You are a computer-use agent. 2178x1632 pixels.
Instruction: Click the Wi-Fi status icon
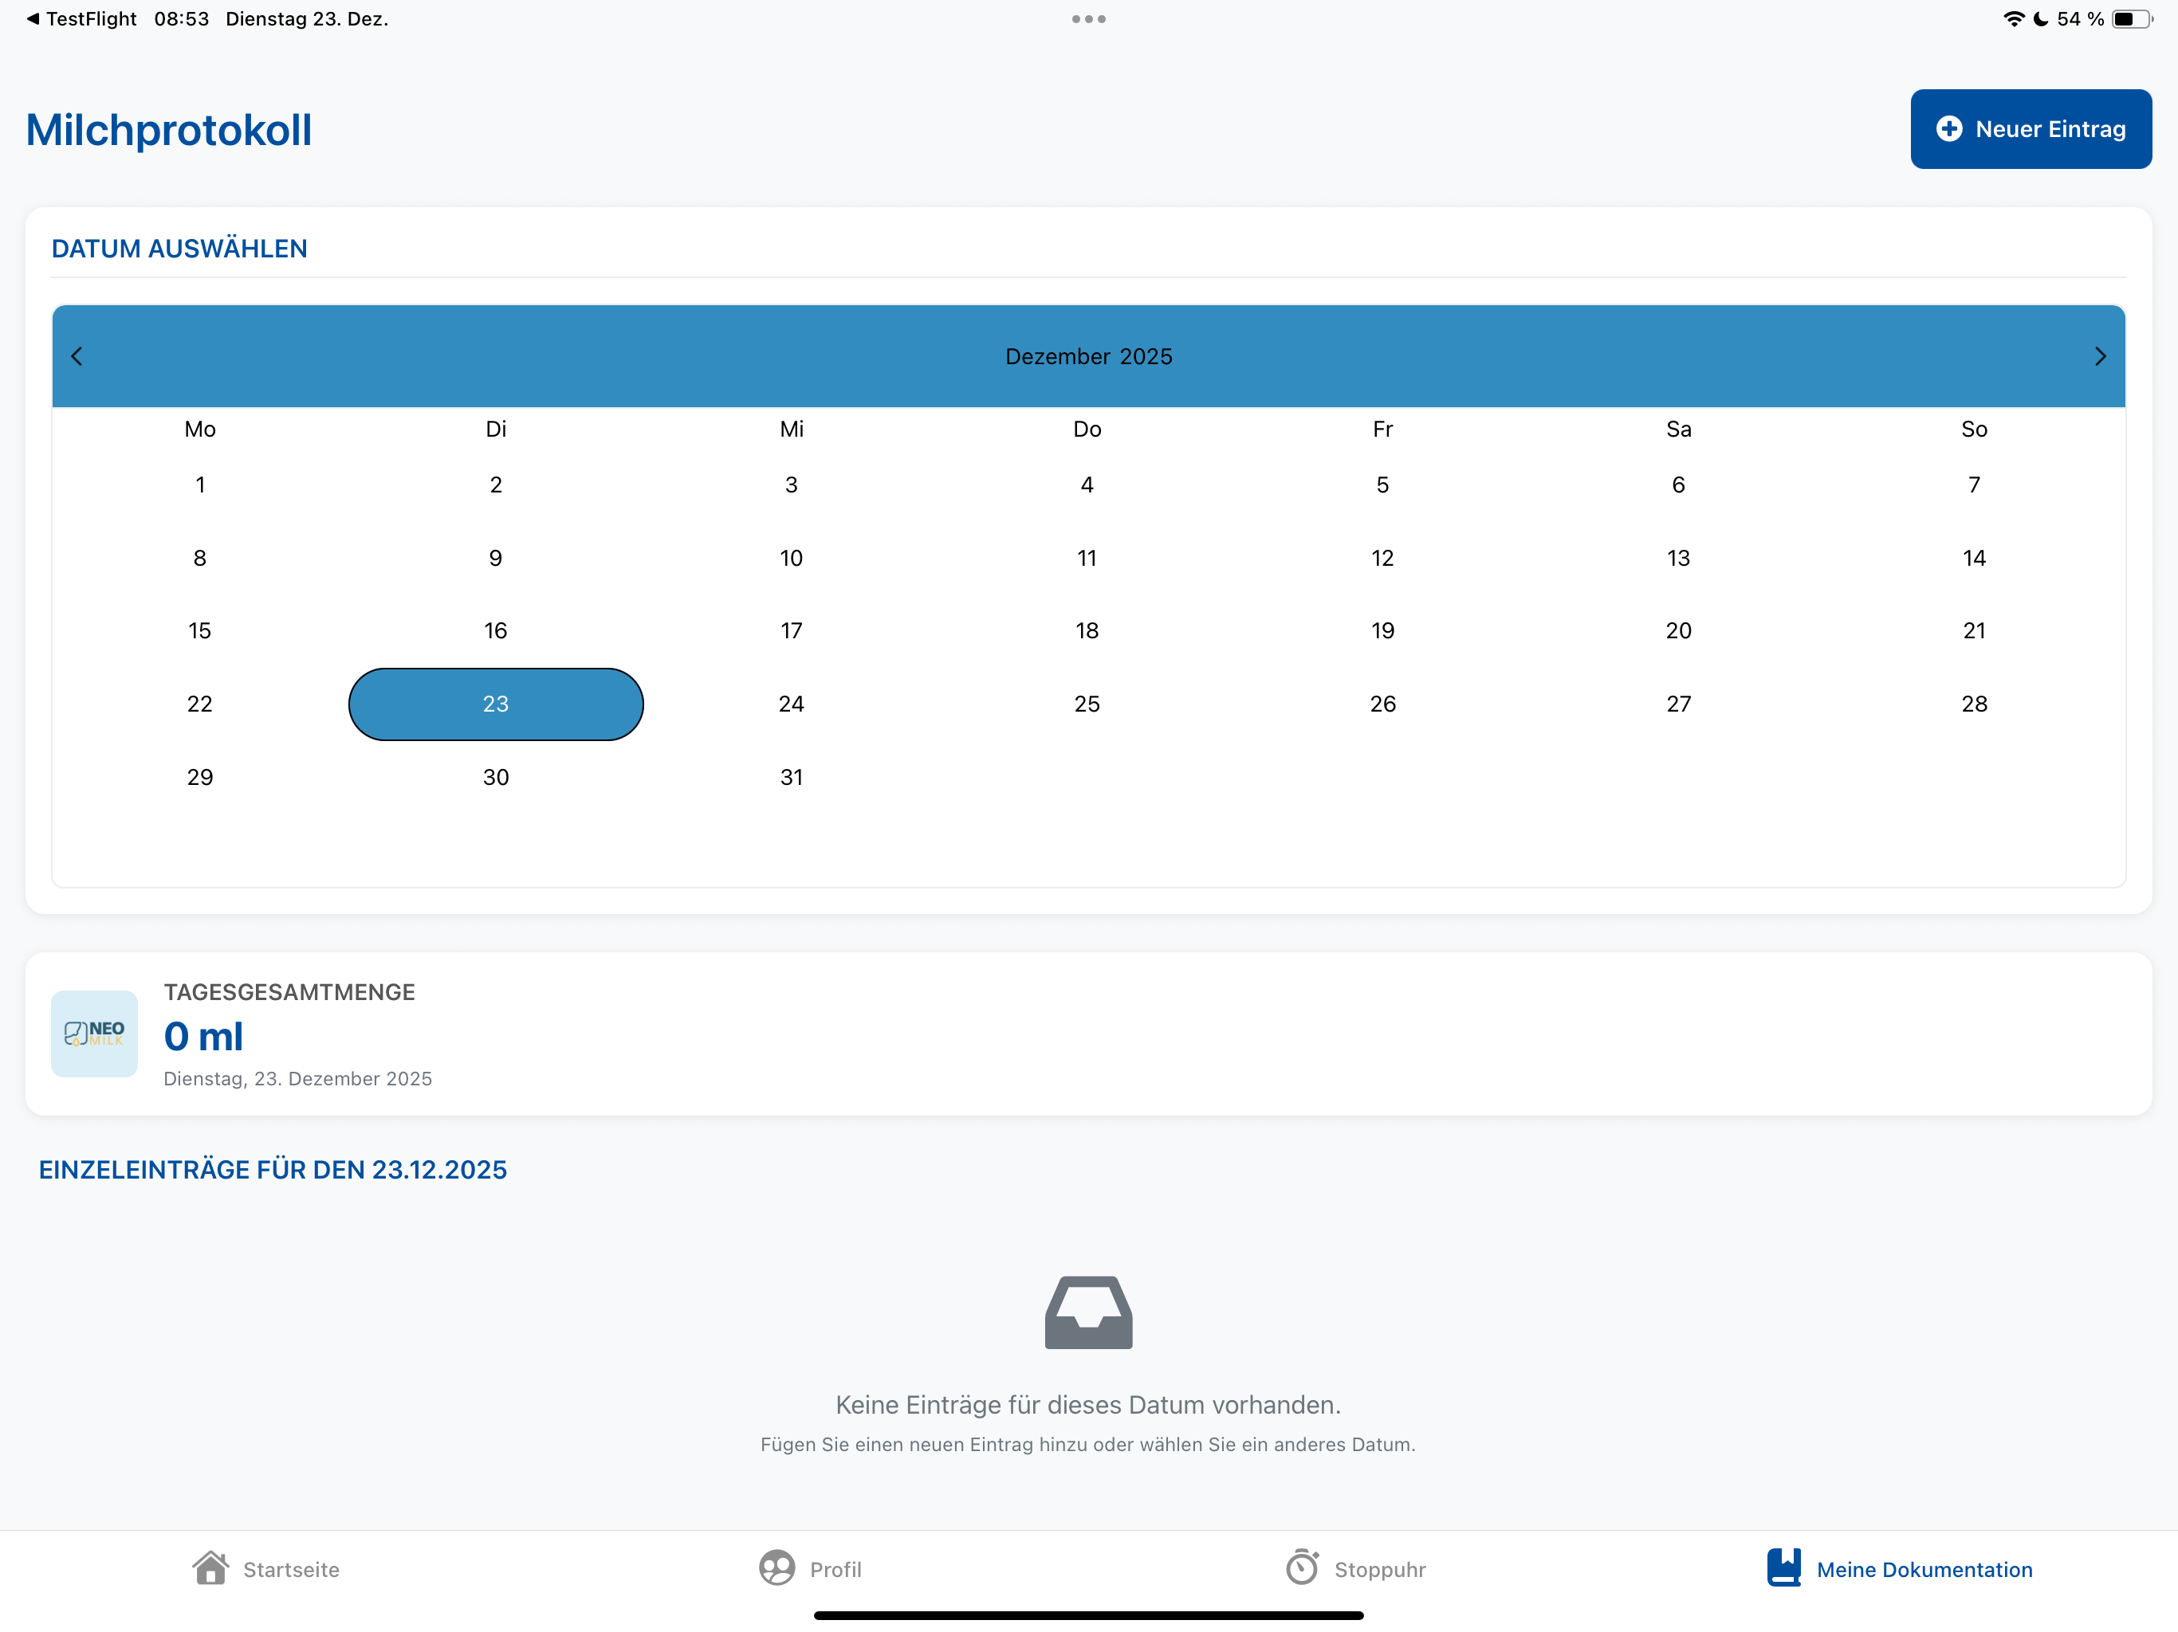(2014, 18)
